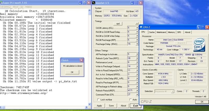This screenshot has height=111, width=209.
Task: Open the Performance Level dropdown
Action: 137,62
